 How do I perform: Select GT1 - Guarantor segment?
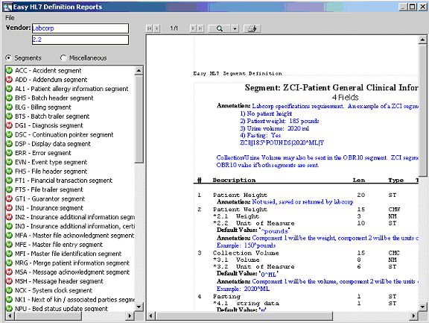point(50,198)
